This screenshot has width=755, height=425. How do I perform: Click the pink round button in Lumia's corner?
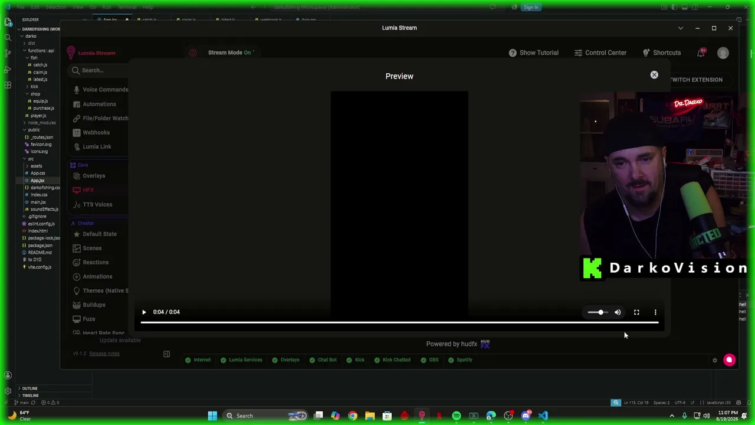pos(729,360)
